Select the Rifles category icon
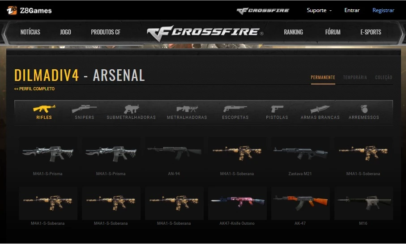Viewport: 406px width, 244px height. 44,109
